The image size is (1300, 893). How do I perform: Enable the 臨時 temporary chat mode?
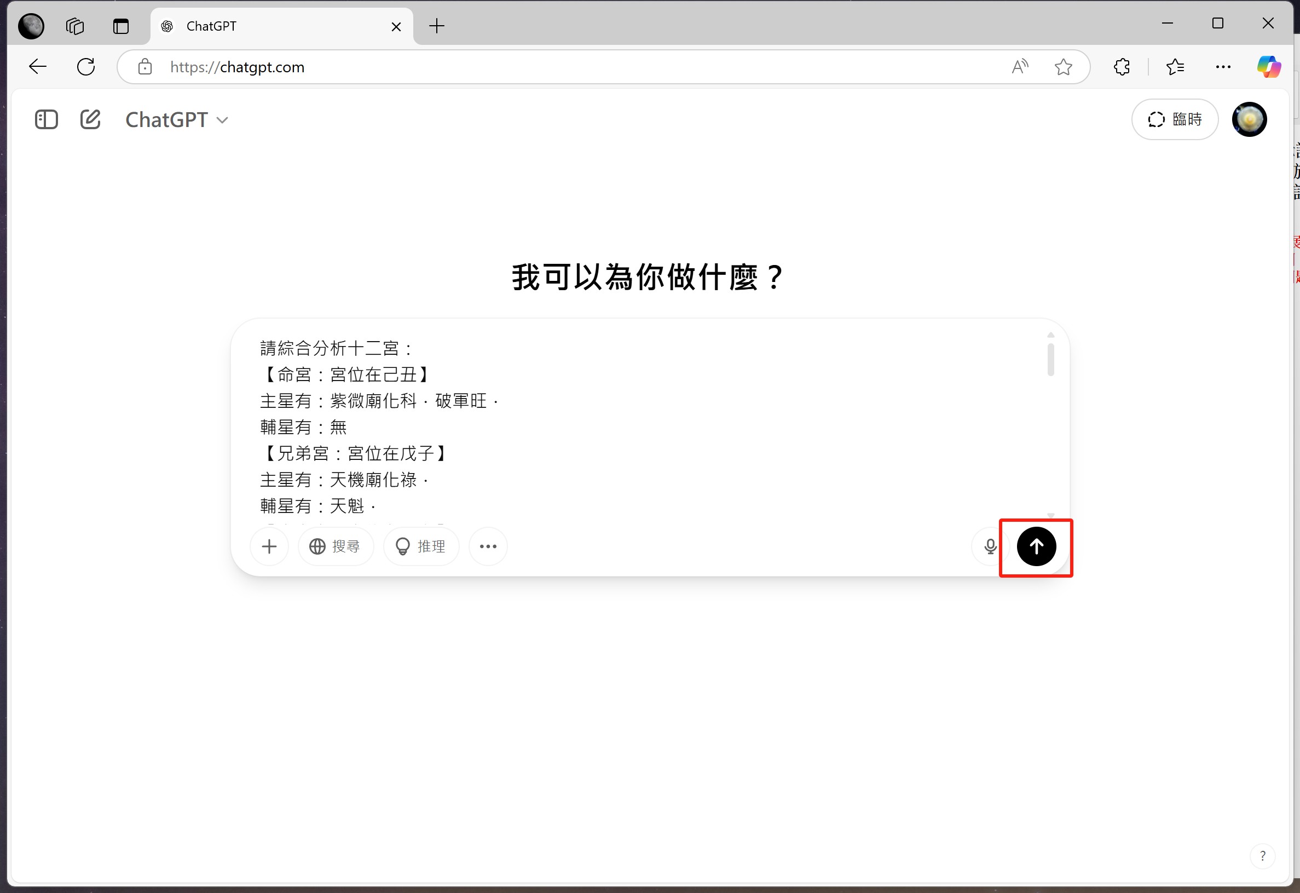point(1174,119)
